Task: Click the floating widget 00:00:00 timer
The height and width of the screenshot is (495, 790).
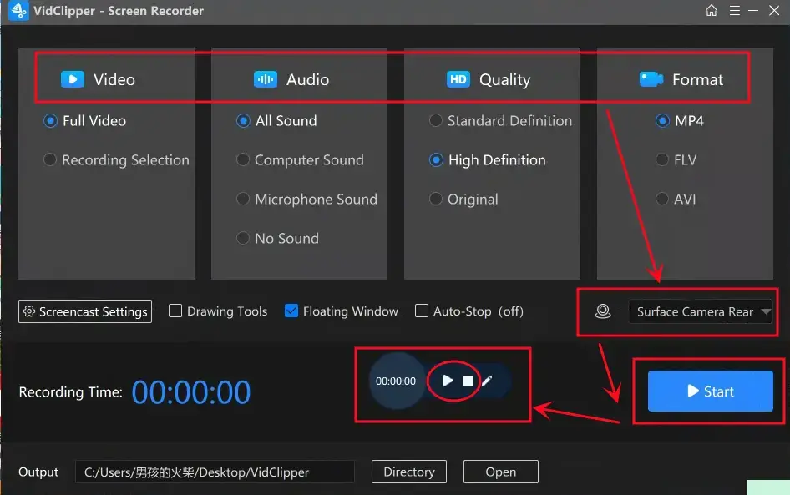Action: 396,381
